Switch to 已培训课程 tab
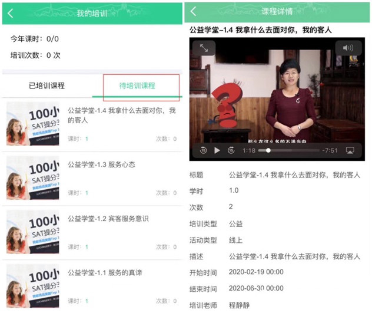The image size is (372, 313). 47,85
